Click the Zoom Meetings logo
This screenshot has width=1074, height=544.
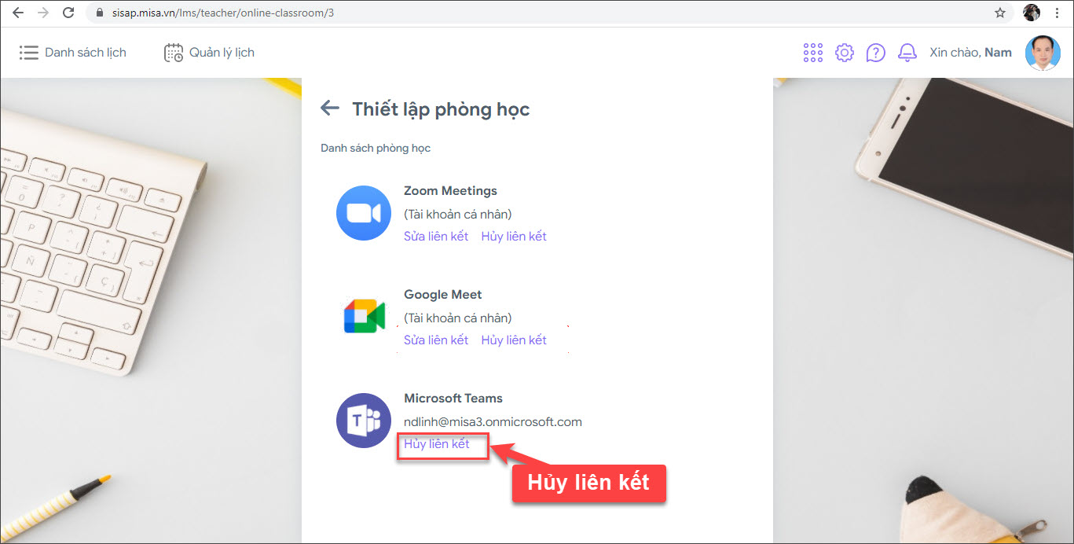tap(364, 213)
